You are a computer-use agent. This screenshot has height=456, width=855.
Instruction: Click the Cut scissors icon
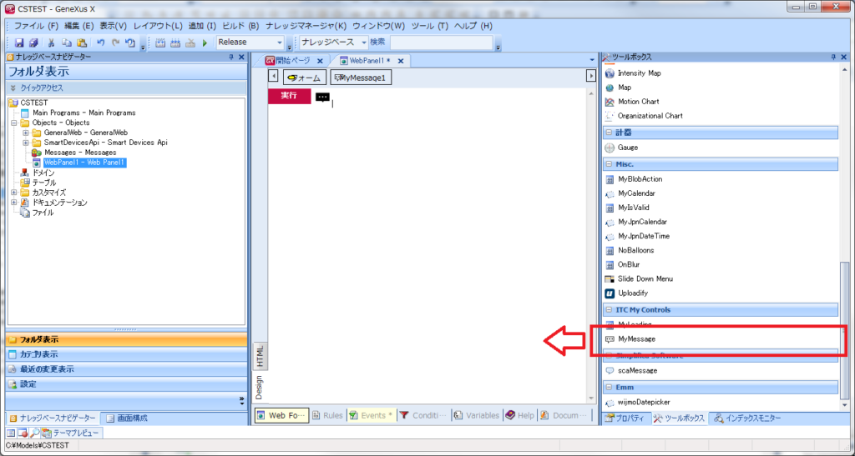tap(51, 43)
